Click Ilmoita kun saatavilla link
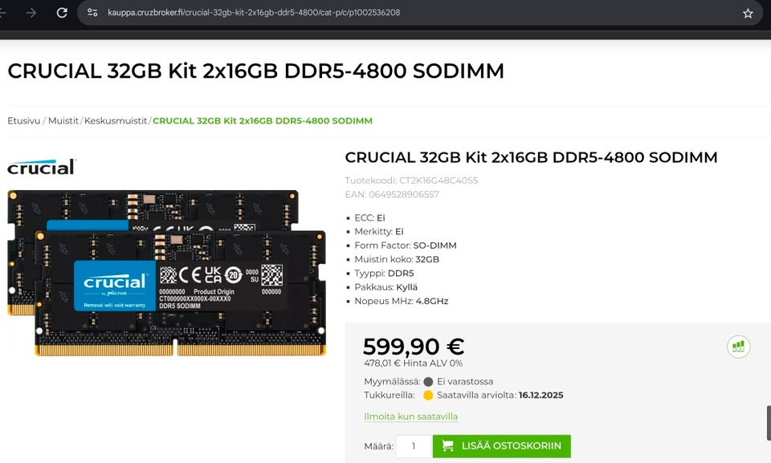 click(410, 416)
